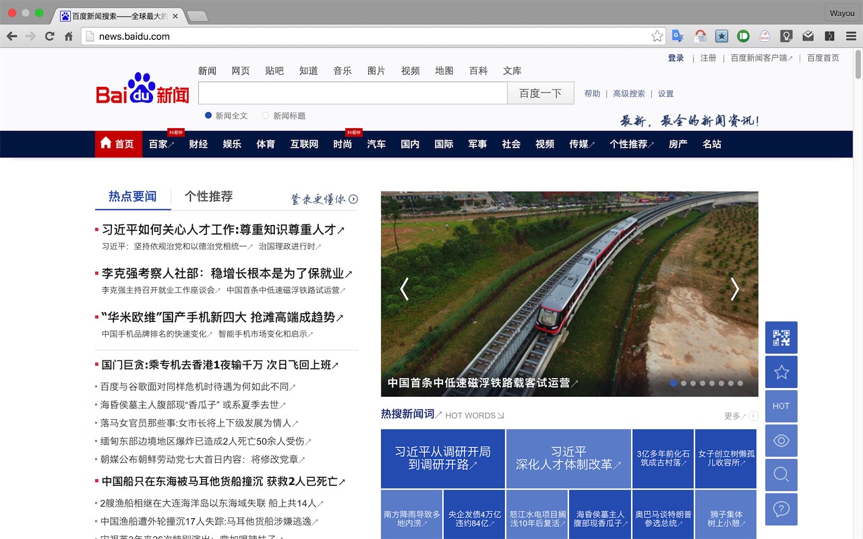This screenshot has width=863, height=539.
Task: Open 个性推荐 navigation menu item
Action: (x=632, y=144)
